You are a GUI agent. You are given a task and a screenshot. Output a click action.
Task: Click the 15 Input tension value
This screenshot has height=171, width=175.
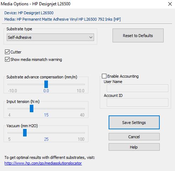pos(46,115)
